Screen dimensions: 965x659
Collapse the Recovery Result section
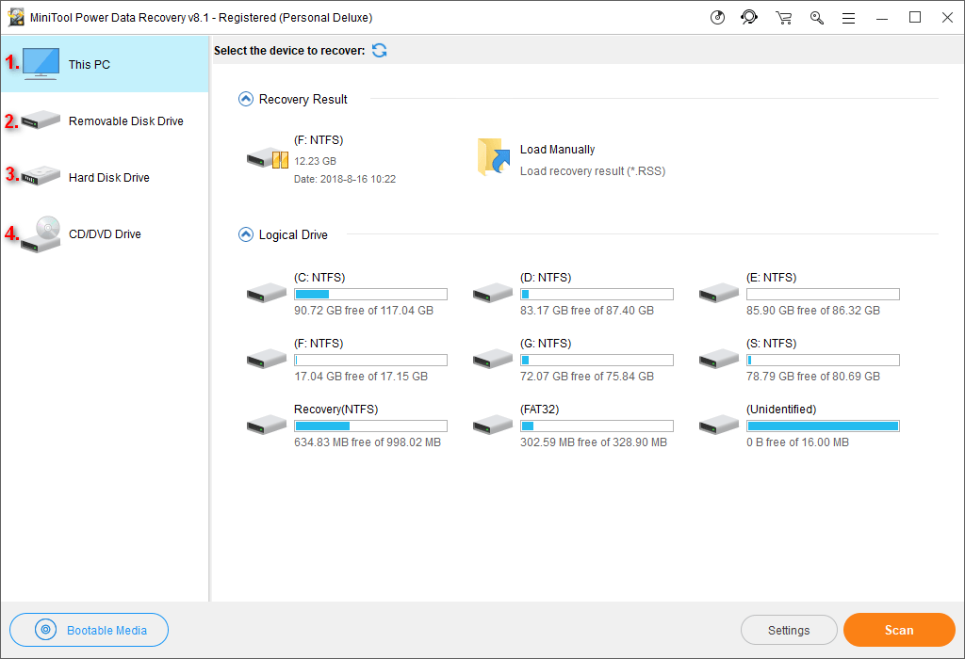pyautogui.click(x=244, y=98)
